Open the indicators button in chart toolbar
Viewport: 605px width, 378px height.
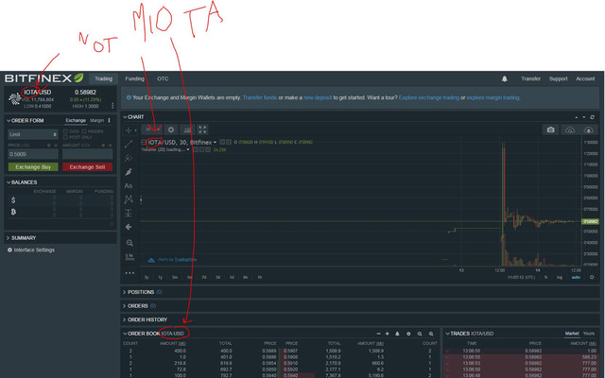pyautogui.click(x=187, y=129)
